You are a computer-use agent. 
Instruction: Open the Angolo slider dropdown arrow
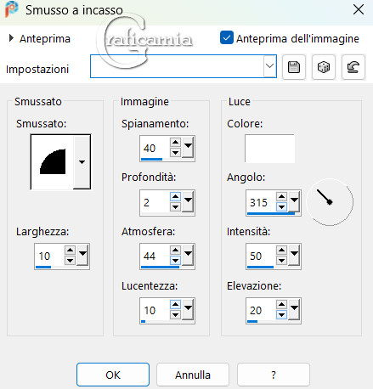pos(294,200)
